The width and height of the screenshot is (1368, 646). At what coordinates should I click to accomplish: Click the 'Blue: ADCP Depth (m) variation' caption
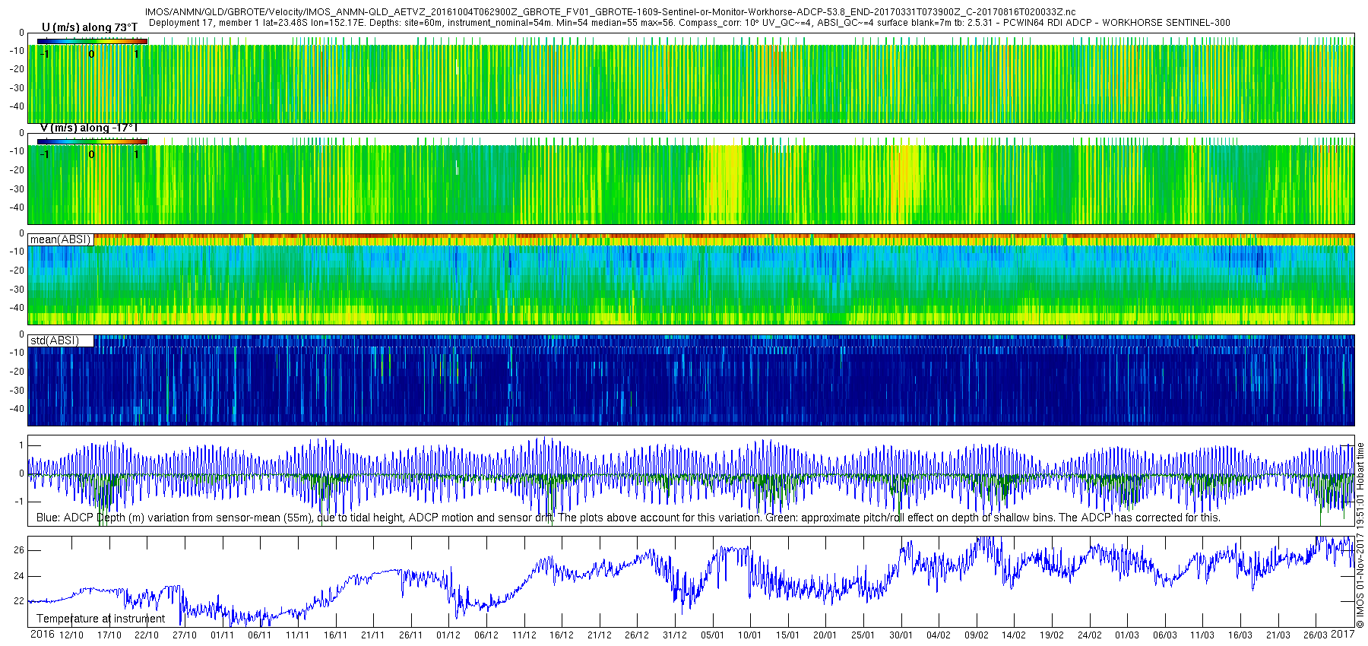628,518
